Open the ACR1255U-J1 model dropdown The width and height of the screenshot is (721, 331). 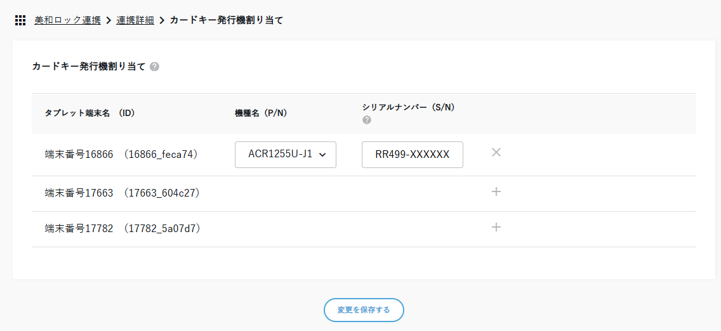click(286, 155)
